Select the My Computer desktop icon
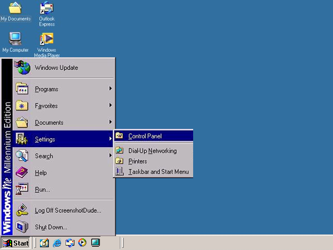333x250 pixels. [x=16, y=42]
